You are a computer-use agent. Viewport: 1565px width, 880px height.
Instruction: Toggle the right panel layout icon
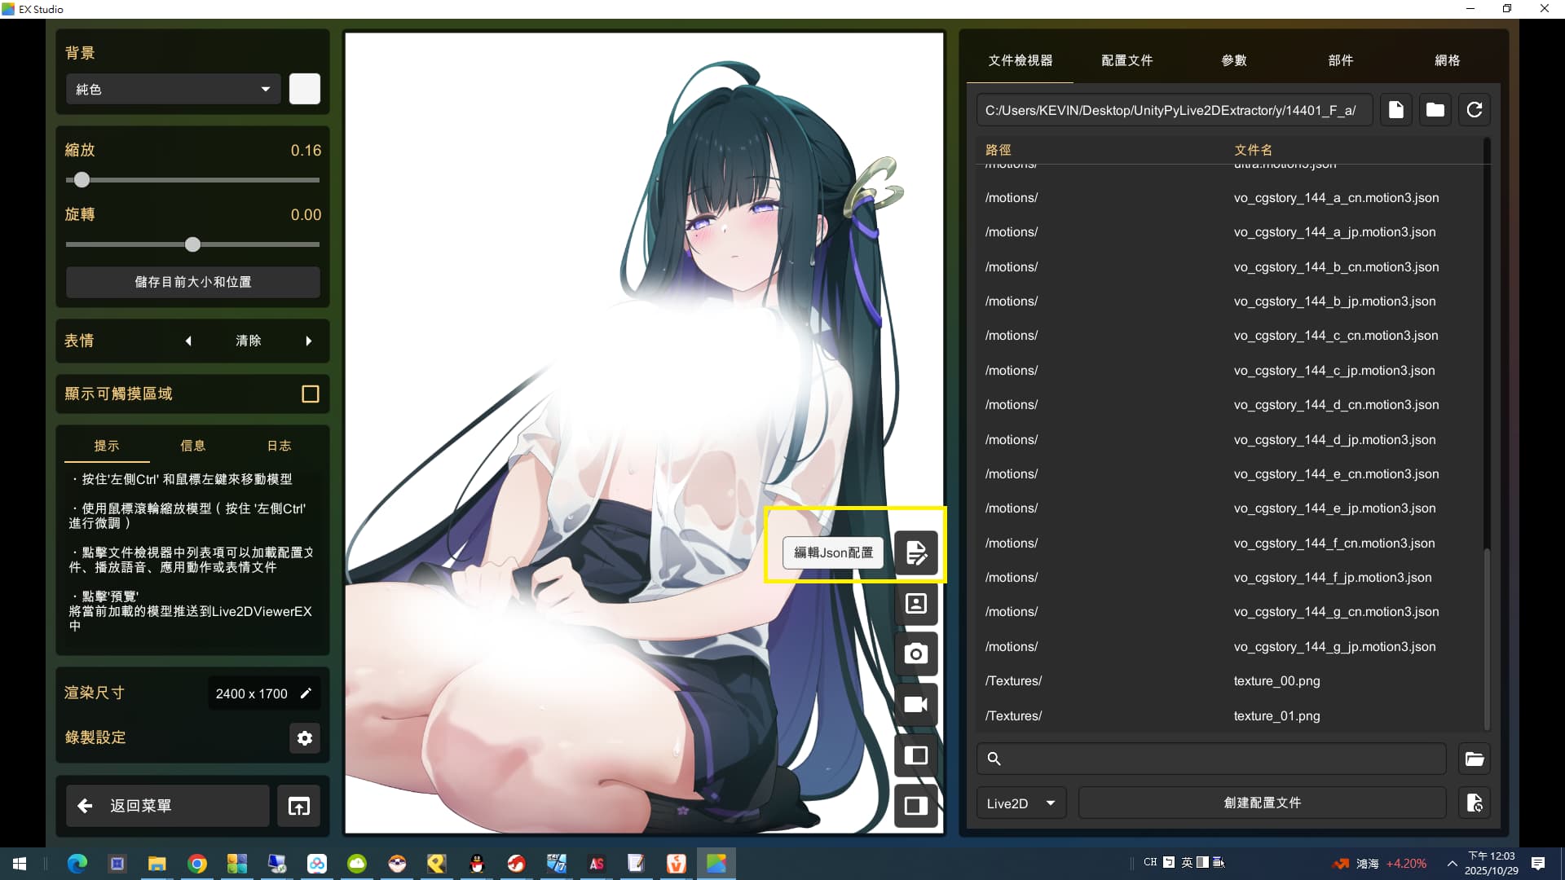click(915, 806)
